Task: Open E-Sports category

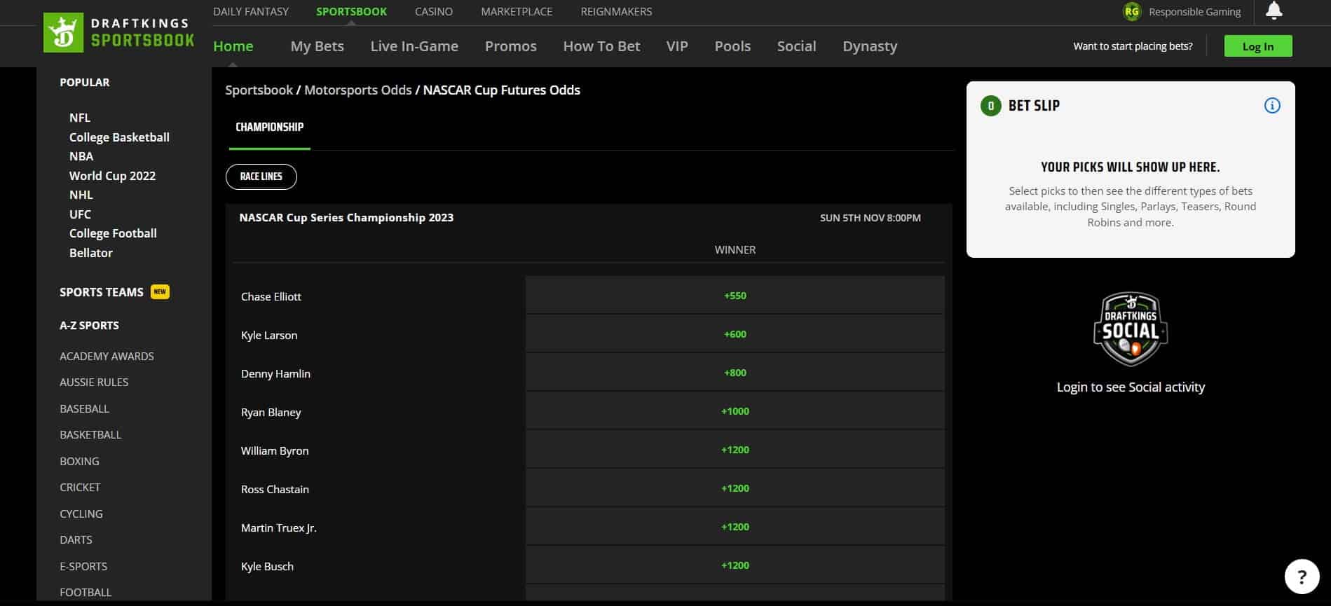Action: click(83, 566)
